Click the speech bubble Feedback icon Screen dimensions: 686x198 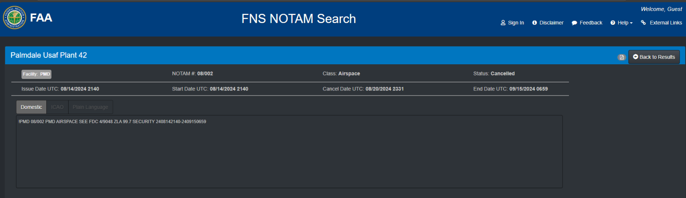[x=575, y=23]
